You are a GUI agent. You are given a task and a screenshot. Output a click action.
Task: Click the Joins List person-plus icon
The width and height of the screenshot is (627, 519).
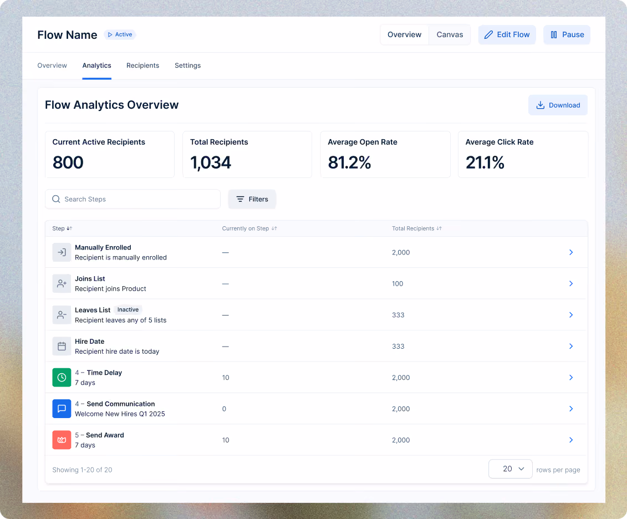point(62,283)
